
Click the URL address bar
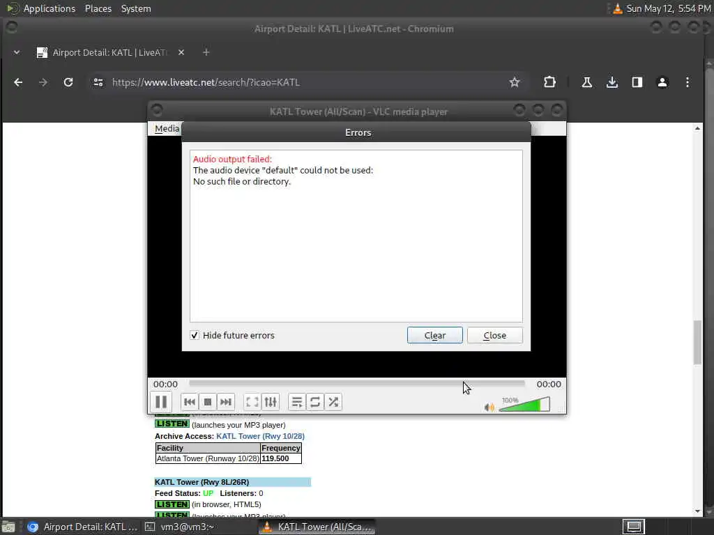click(x=305, y=82)
